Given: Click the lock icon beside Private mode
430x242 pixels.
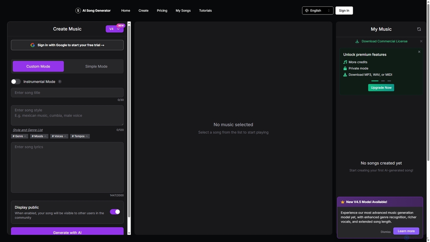Looking at the screenshot, I should click(345, 68).
